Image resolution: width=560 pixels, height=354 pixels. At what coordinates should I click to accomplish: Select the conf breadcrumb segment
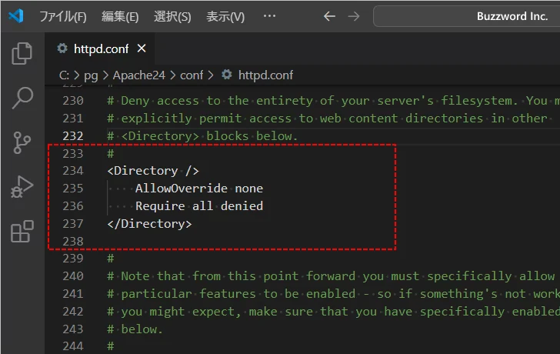pyautogui.click(x=192, y=75)
